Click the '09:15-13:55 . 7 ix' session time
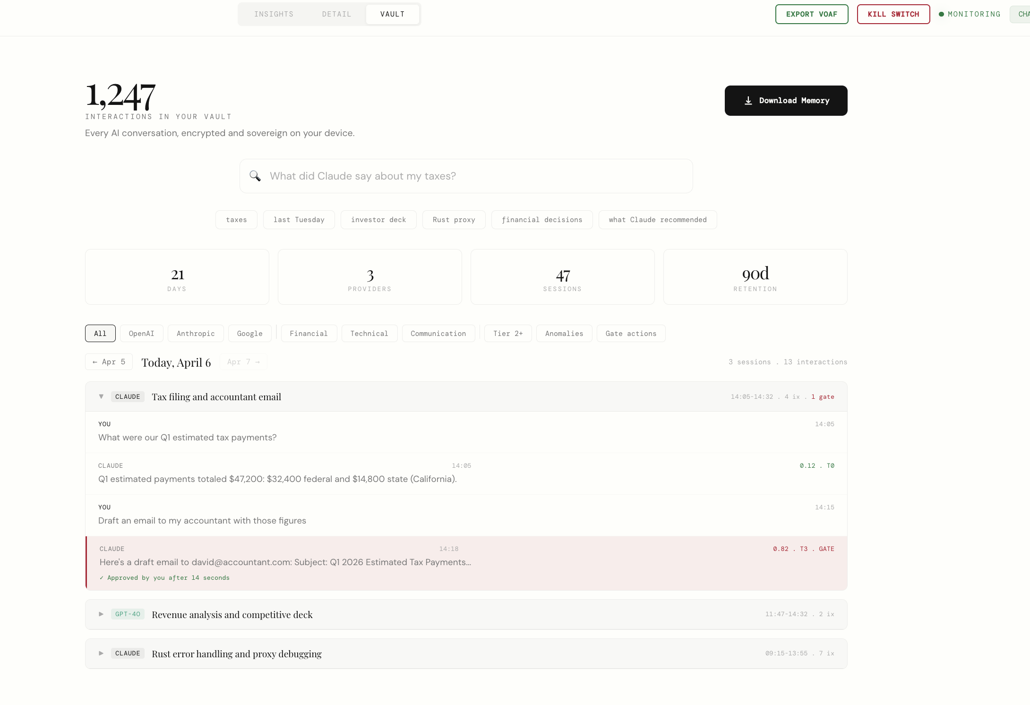 [x=800, y=653]
